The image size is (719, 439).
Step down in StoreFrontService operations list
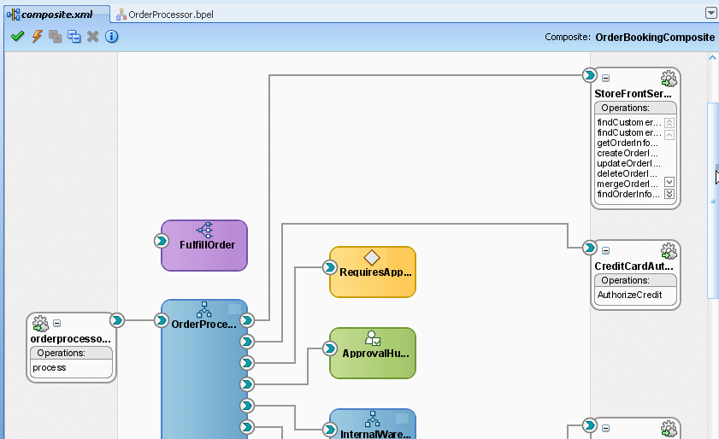tap(669, 182)
